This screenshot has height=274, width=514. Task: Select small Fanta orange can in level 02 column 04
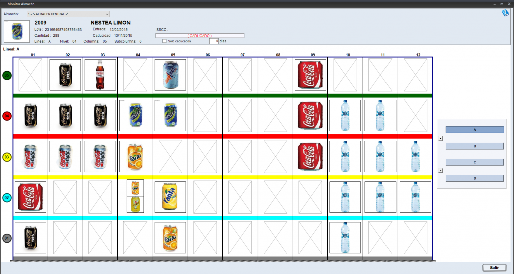click(136, 188)
